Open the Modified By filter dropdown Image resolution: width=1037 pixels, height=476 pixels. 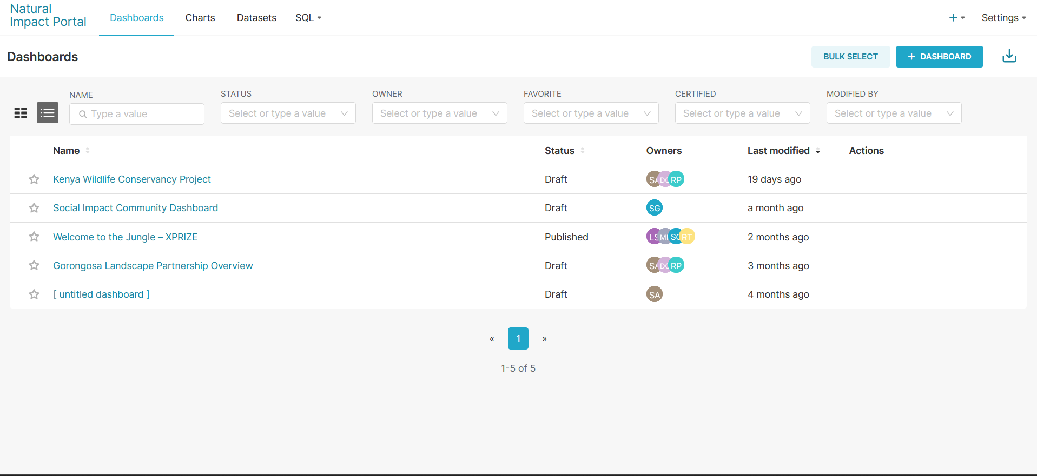894,113
